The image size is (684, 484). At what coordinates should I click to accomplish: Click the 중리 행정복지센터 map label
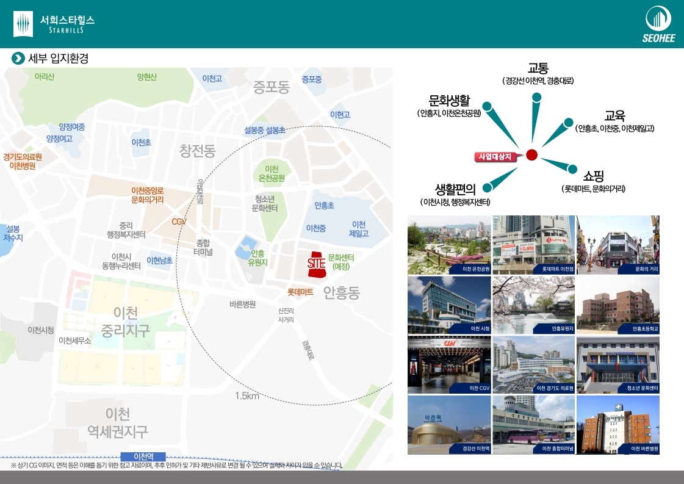(x=126, y=230)
